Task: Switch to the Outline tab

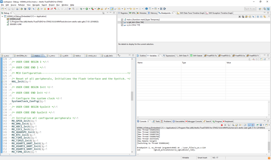Action: (x=141, y=56)
